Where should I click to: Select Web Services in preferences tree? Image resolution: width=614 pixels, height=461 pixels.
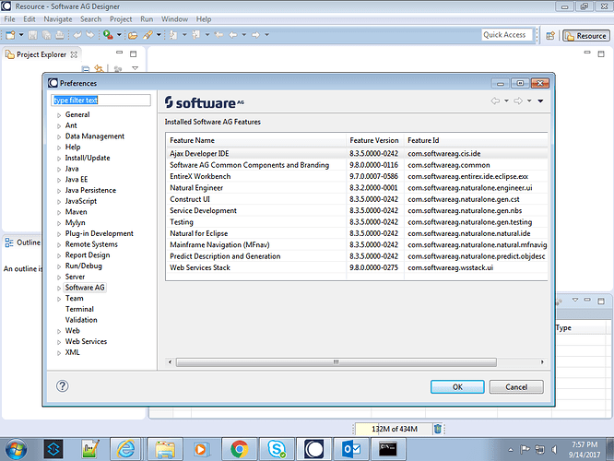(86, 341)
